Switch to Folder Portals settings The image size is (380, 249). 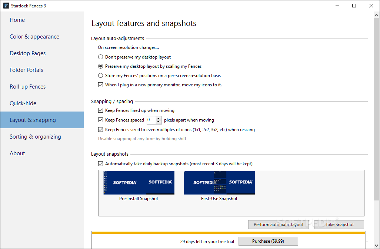click(x=42, y=70)
